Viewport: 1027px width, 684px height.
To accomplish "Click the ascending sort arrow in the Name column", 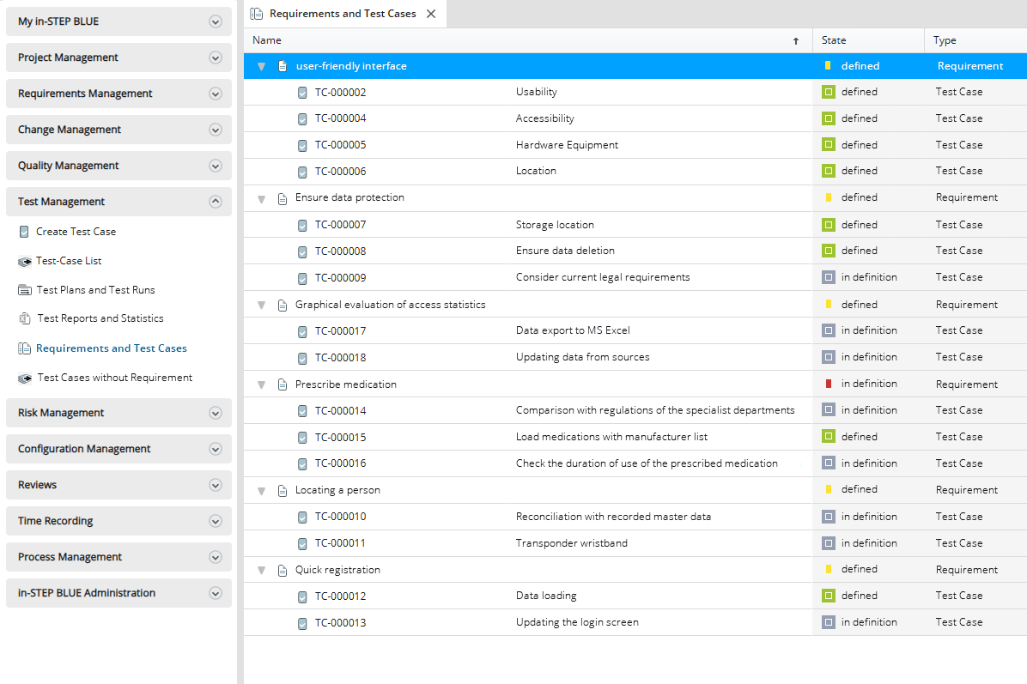I will coord(795,40).
